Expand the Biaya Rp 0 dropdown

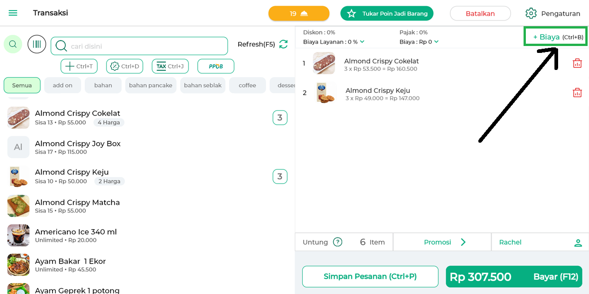tap(436, 42)
